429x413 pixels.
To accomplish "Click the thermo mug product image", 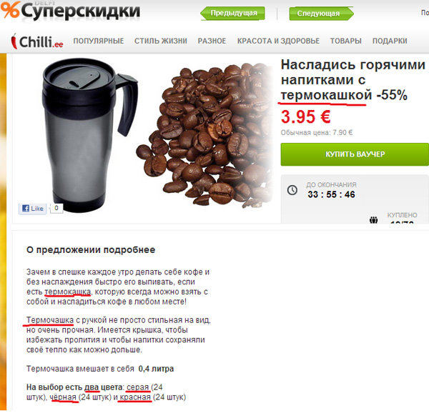I will click(x=90, y=135).
